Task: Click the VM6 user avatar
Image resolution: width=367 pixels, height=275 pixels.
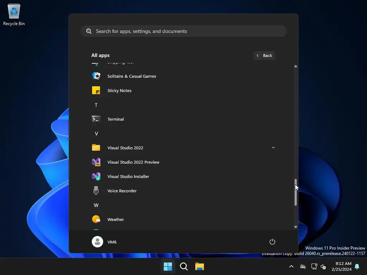Action: [97, 242]
